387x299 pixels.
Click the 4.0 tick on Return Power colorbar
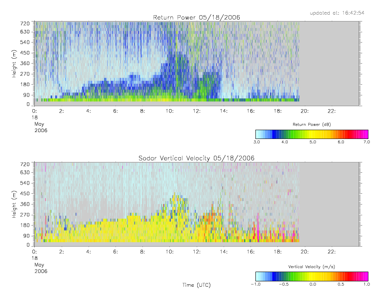[x=285, y=142]
